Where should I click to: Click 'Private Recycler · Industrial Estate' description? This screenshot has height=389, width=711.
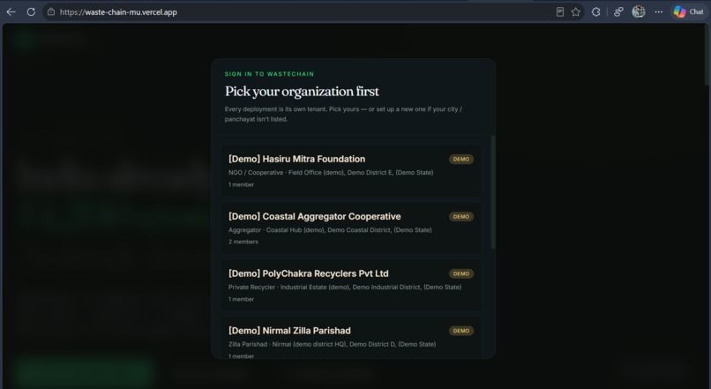pos(345,288)
